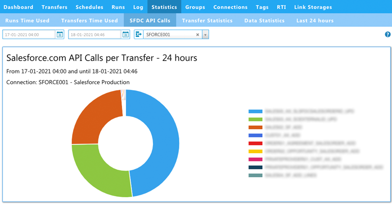This screenshot has width=392, height=205.
Task: Open the Link Storages tab
Action: (313, 7)
